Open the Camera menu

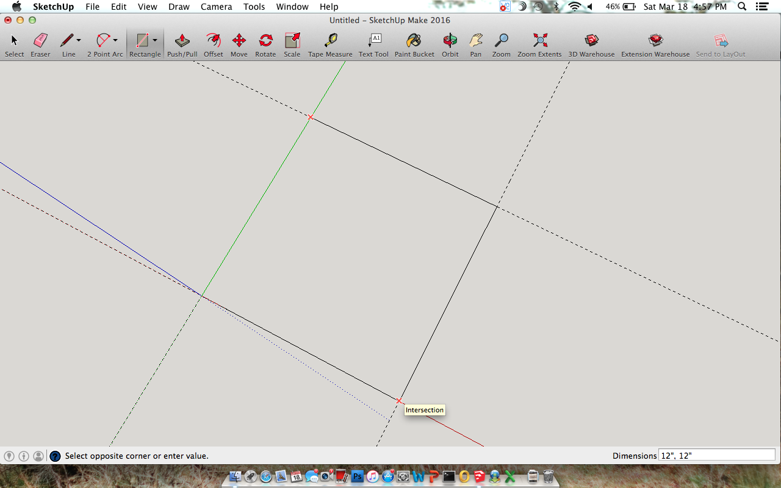[x=217, y=7]
